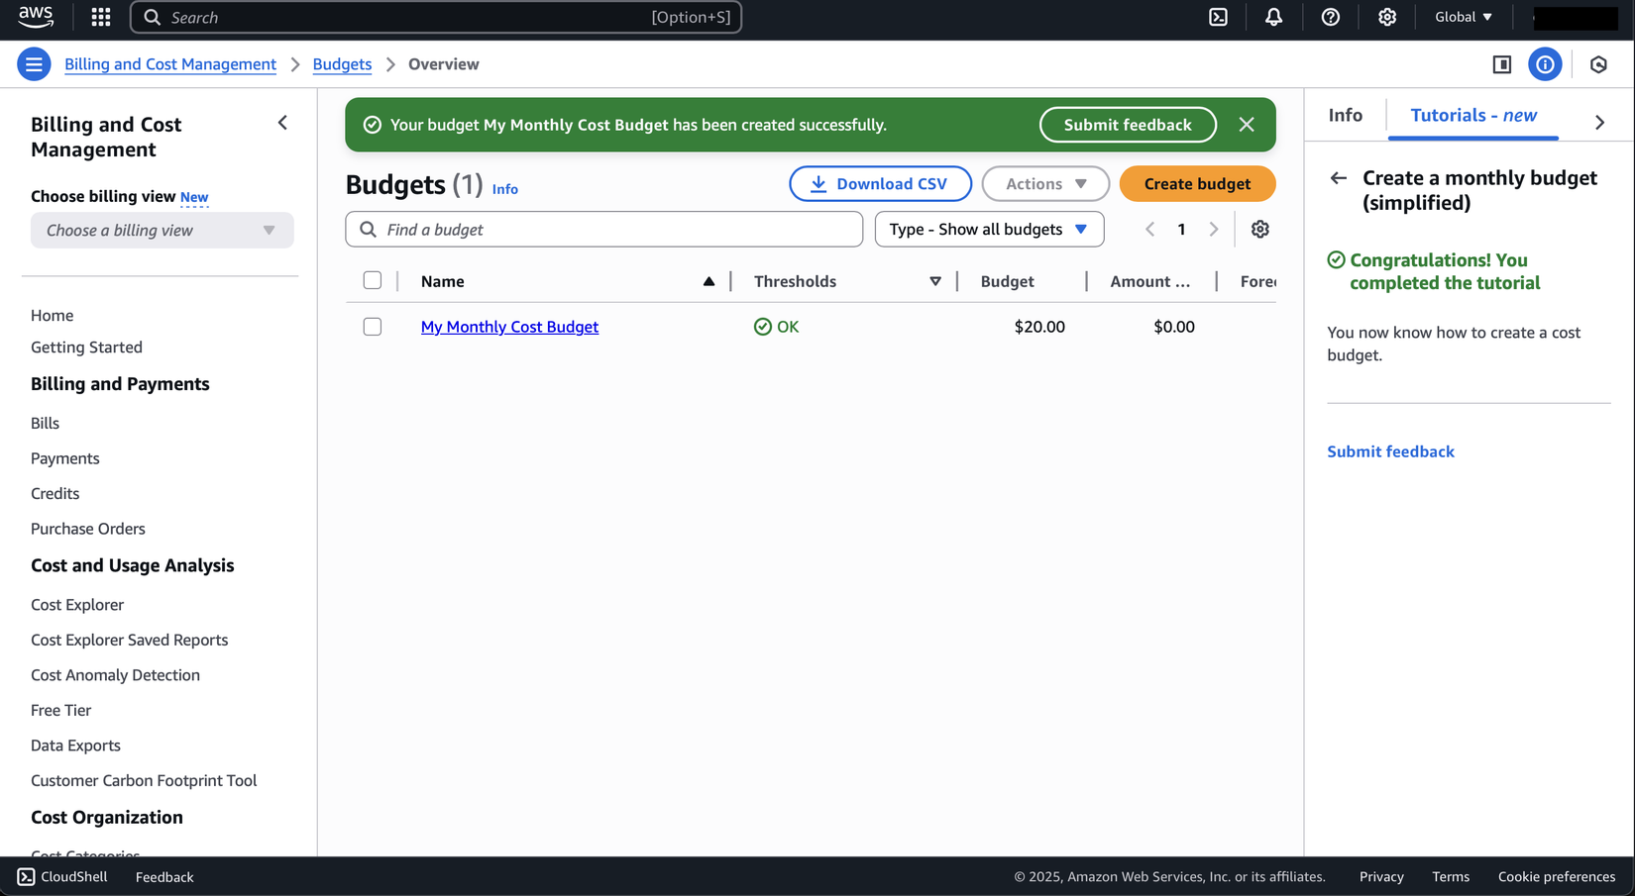Open Credits in the sidebar
This screenshot has height=896, width=1635.
pos(54,493)
